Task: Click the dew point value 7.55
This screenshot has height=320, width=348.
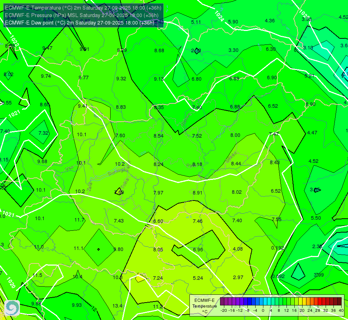Action: point(277,220)
